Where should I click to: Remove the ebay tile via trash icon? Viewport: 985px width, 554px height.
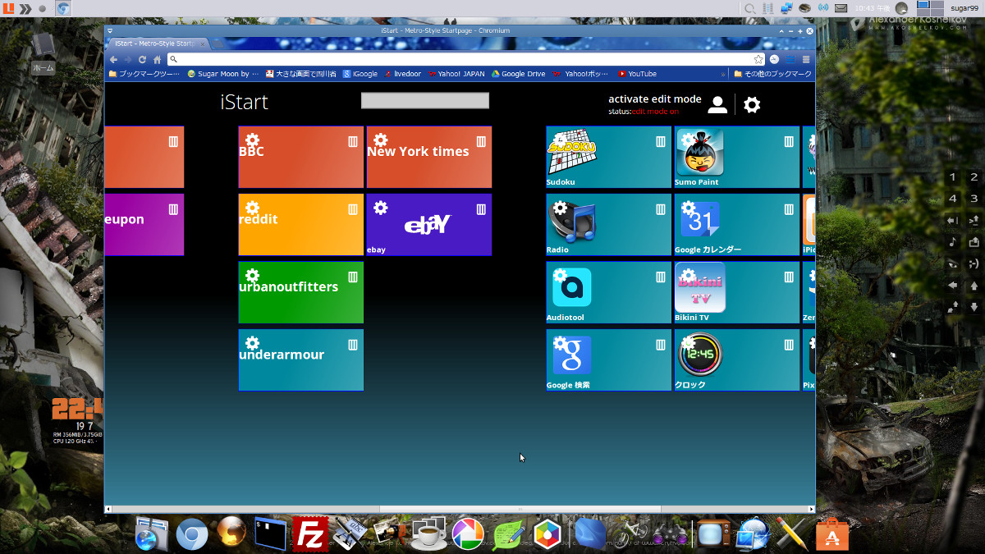(x=481, y=209)
